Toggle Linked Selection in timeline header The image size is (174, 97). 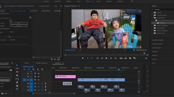(33, 69)
